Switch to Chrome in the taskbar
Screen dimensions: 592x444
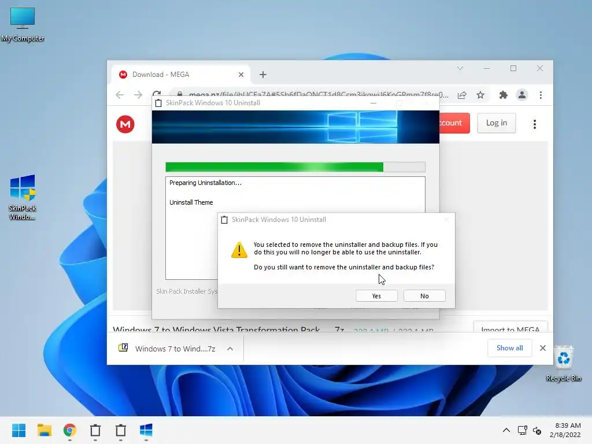70,430
